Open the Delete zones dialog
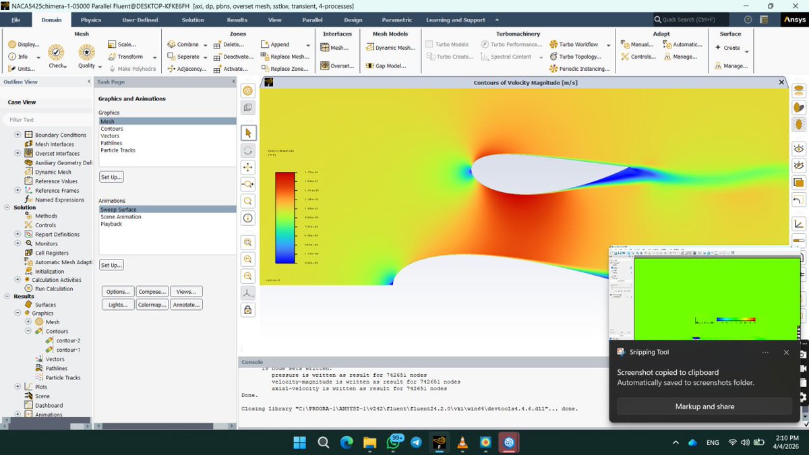This screenshot has width=809, height=455. pos(229,44)
